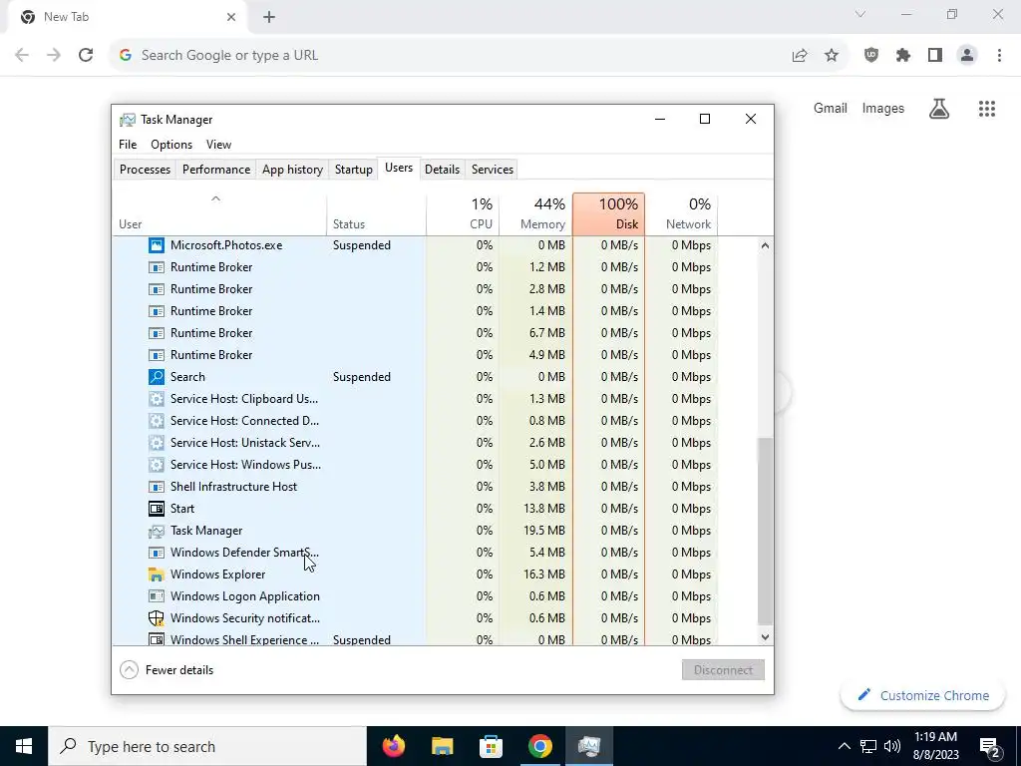Toggle sort arrow above User column
This screenshot has width=1021, height=766.
click(x=216, y=198)
